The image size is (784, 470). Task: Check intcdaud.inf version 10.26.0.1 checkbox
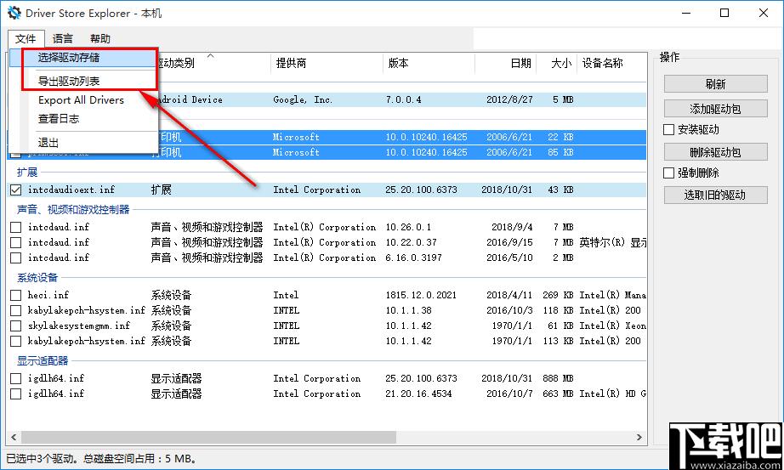[16, 228]
